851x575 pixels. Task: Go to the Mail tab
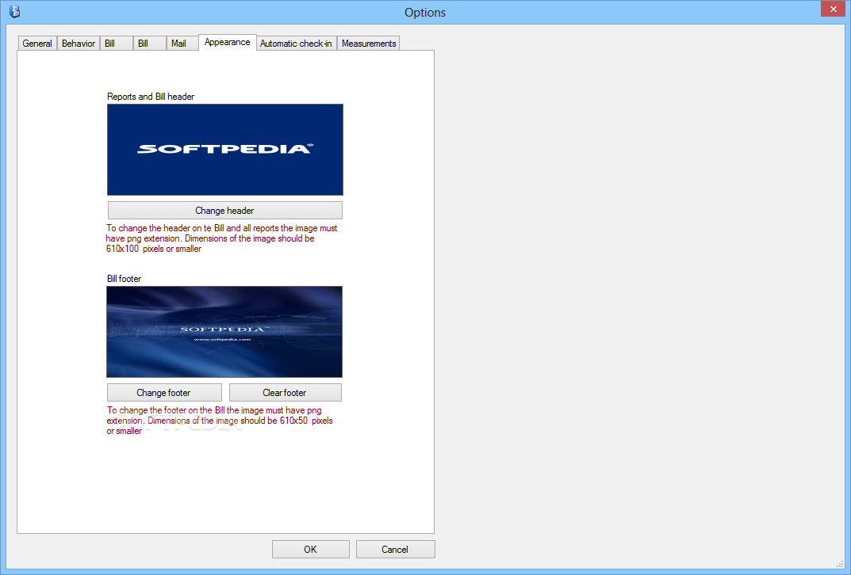(182, 44)
